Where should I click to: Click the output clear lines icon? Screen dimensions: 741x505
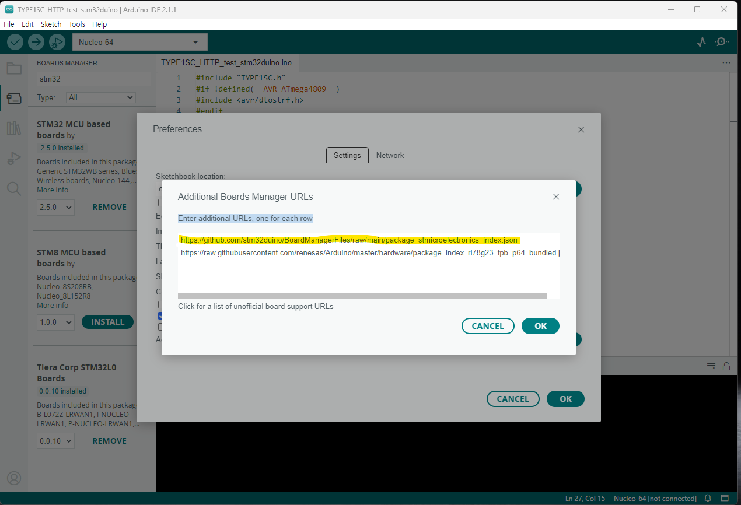pyautogui.click(x=711, y=366)
